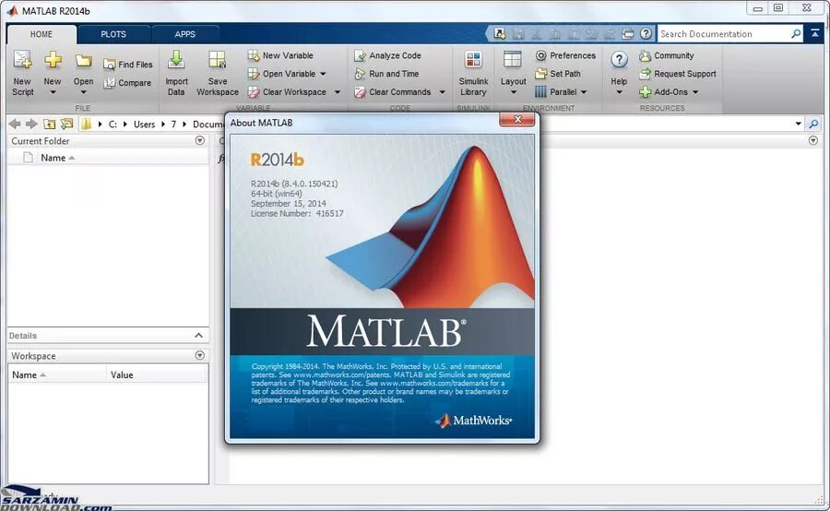Click the Analyze Code button

pyautogui.click(x=387, y=55)
